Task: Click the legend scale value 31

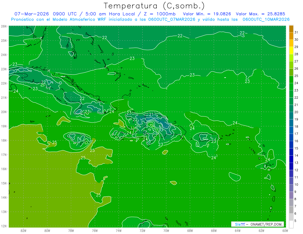Action: [x=296, y=32]
